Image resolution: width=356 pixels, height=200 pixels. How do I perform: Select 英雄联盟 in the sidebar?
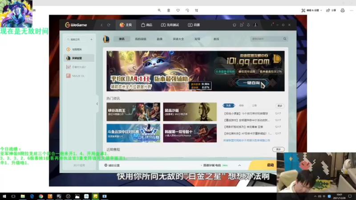pyautogui.click(x=79, y=58)
